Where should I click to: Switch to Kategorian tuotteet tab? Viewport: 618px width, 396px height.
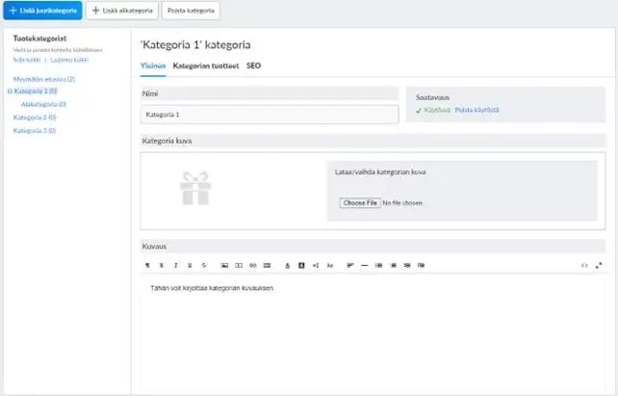click(206, 66)
